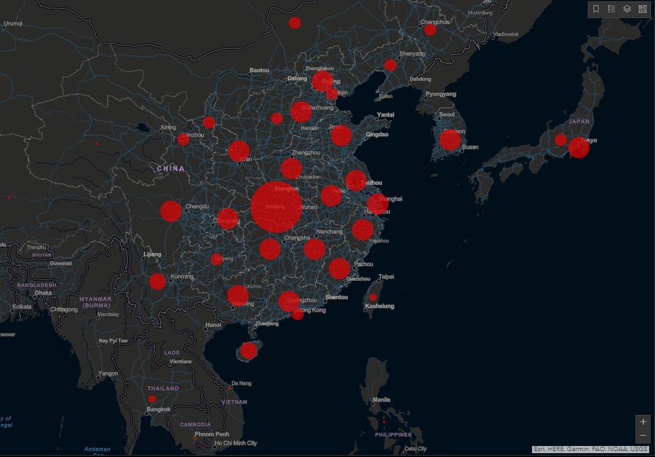Click the red circle near Beijing
655x457 pixels.
322,82
